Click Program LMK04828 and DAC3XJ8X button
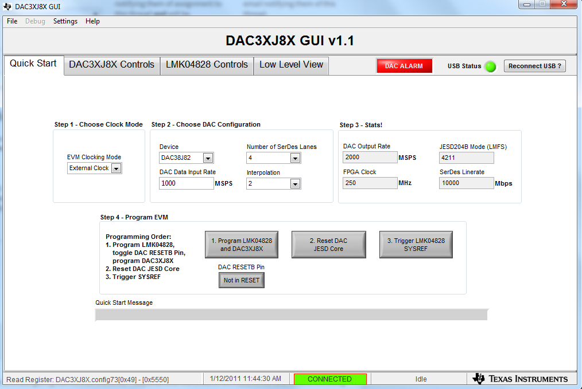 (242, 245)
